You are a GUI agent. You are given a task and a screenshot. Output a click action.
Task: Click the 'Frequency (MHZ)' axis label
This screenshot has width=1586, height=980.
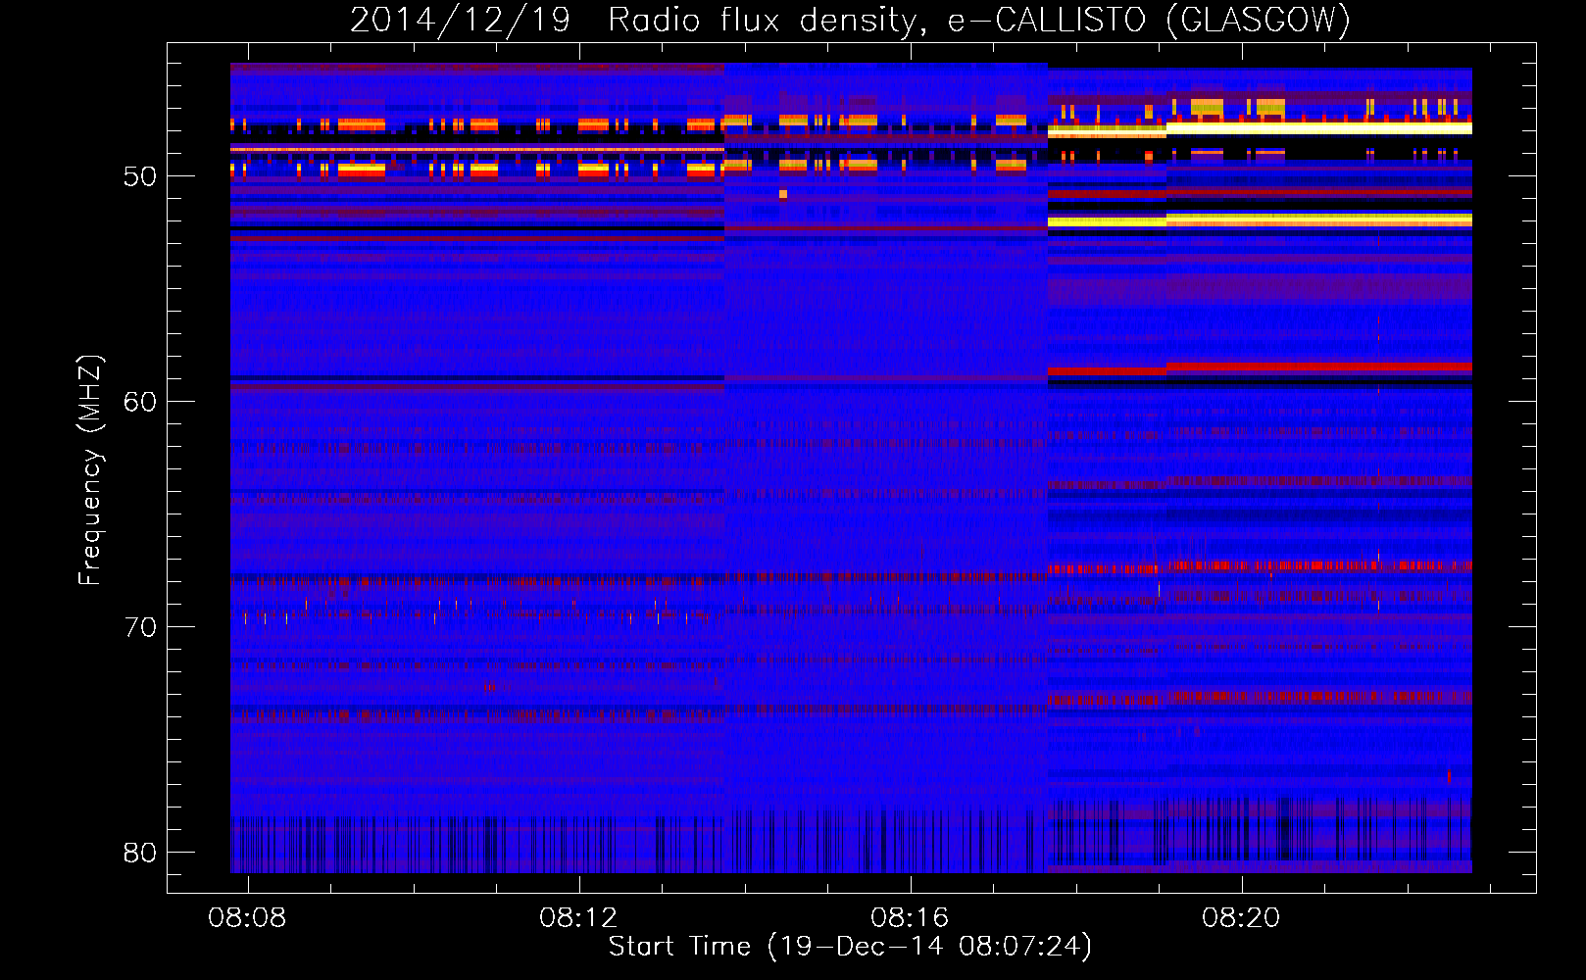[x=90, y=470]
